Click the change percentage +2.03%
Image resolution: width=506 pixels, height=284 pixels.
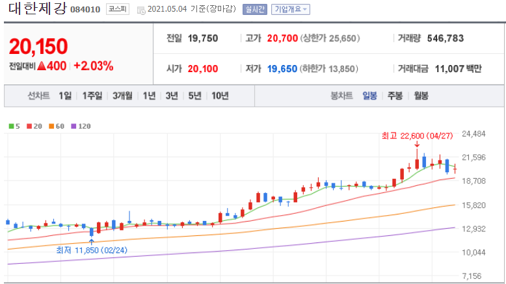point(93,66)
